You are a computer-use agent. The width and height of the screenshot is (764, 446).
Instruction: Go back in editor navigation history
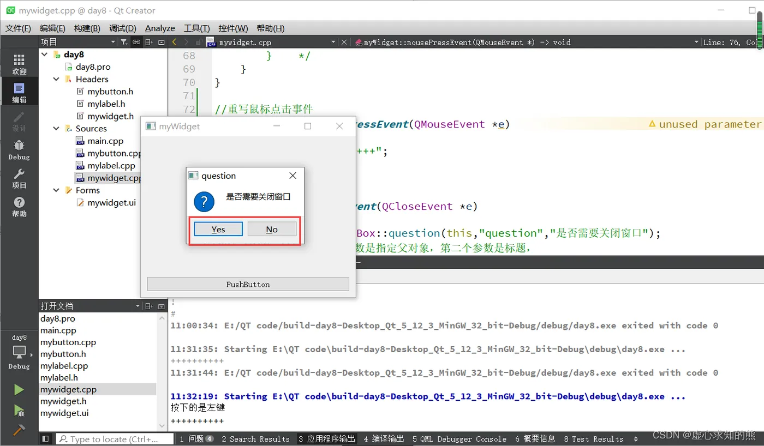click(x=174, y=42)
